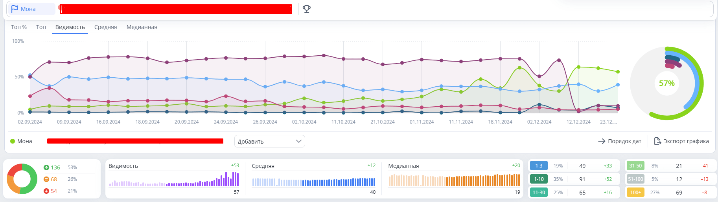Select the 11-30 position range badge
Viewport: 718px width, 202px height.
pos(538,192)
